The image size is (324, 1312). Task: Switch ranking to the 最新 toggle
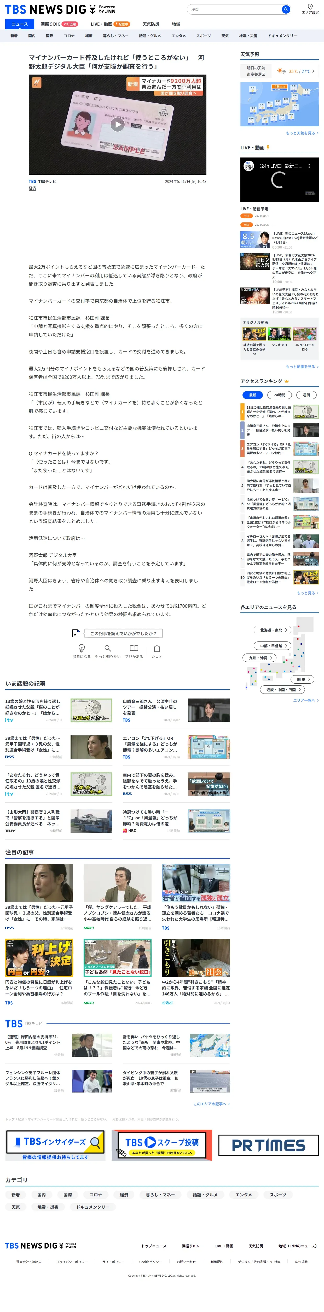coord(252,395)
